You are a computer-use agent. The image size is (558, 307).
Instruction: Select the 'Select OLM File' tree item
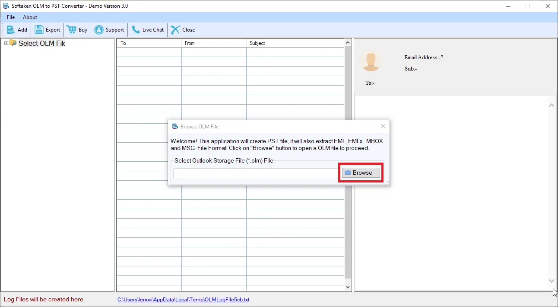[42, 43]
